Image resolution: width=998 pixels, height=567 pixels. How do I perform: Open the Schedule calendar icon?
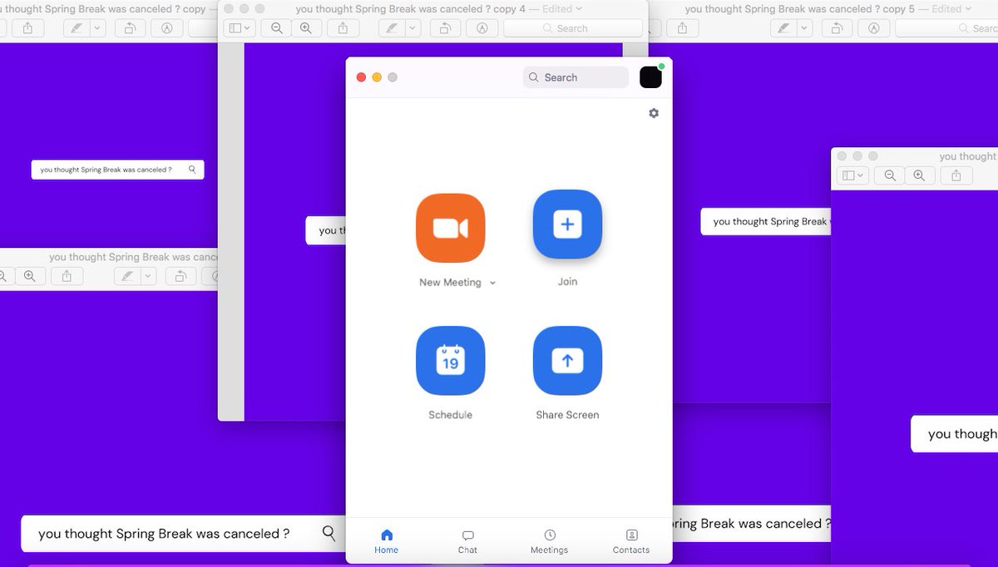click(x=450, y=361)
